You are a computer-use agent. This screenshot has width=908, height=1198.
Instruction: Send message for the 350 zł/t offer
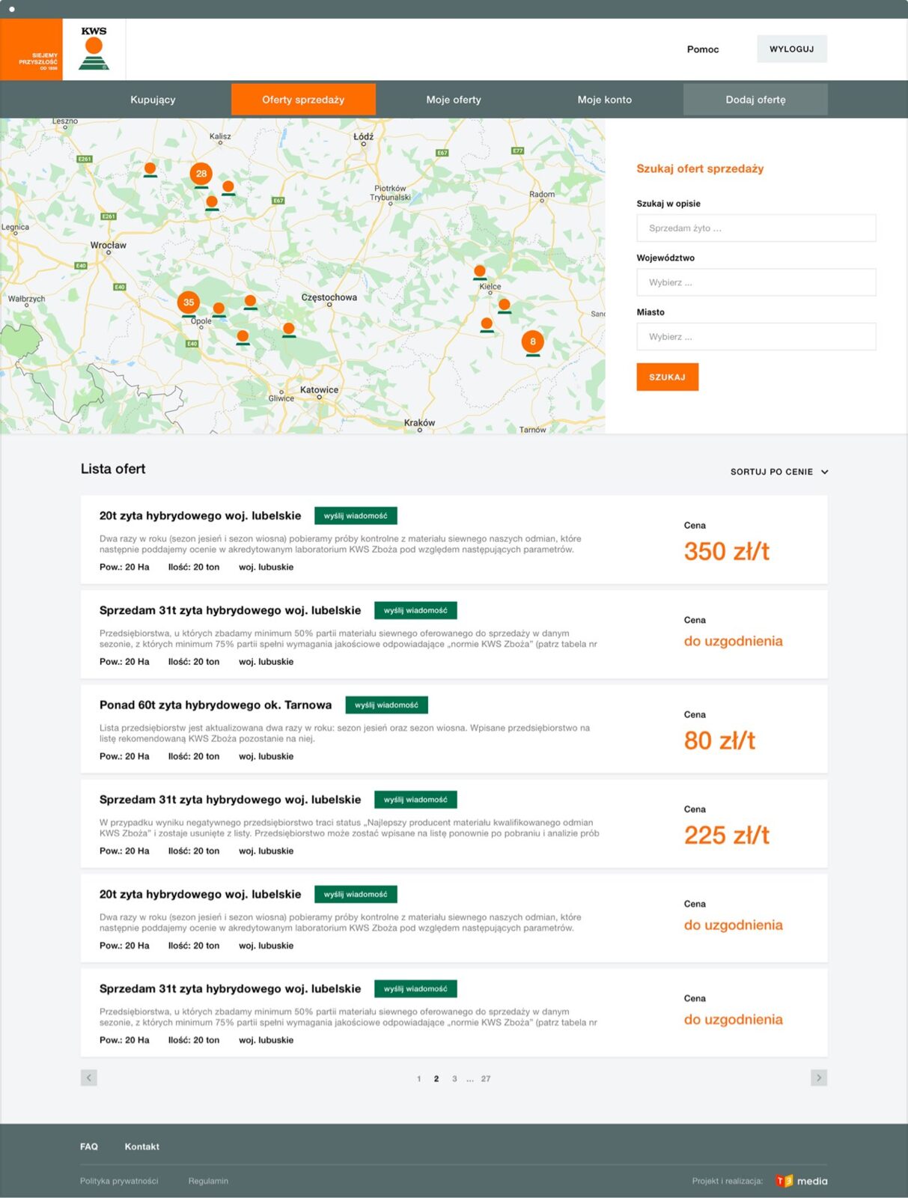pos(356,516)
